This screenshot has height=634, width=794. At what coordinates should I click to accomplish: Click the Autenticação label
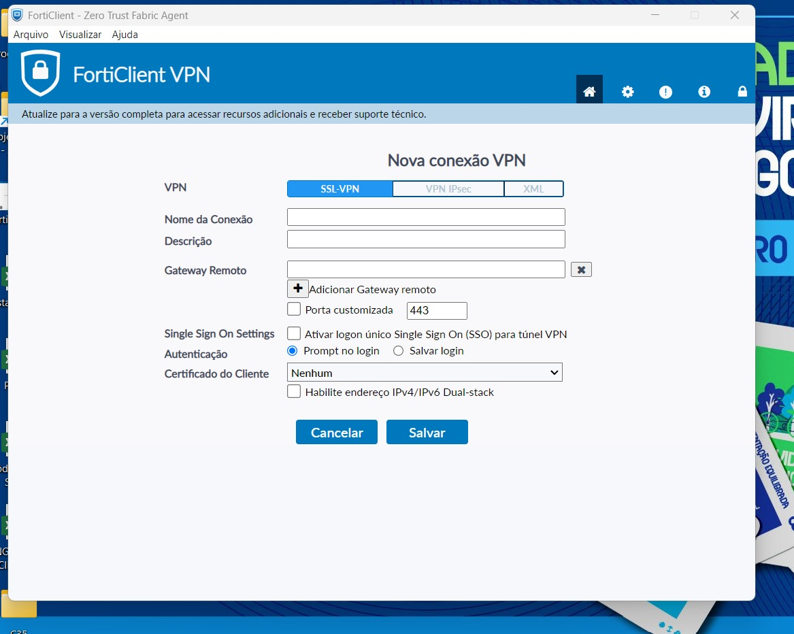[195, 354]
